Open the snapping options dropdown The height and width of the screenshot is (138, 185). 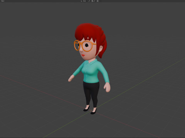click(95, 1)
